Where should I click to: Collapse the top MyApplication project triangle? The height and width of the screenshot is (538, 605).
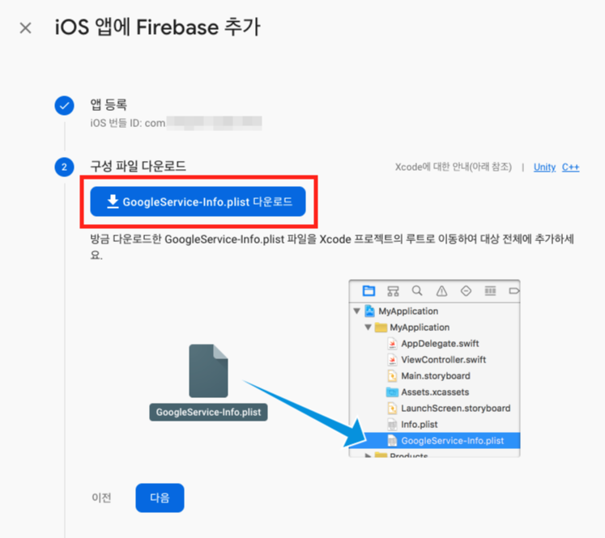pos(357,311)
